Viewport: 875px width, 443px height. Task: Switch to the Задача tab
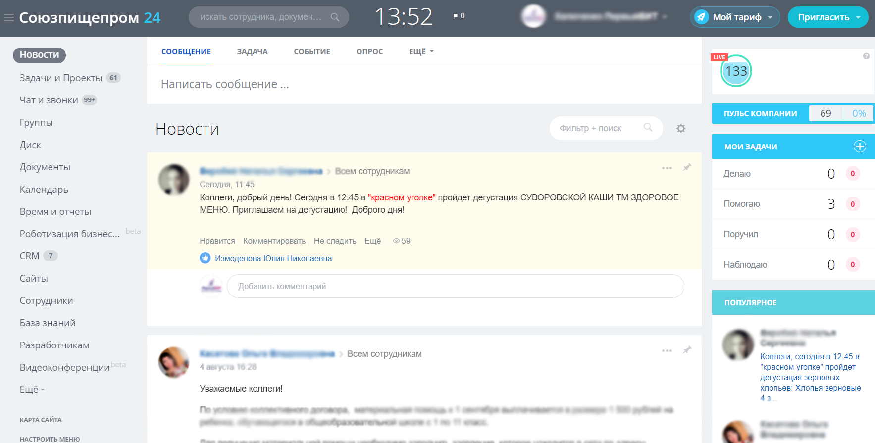(252, 51)
